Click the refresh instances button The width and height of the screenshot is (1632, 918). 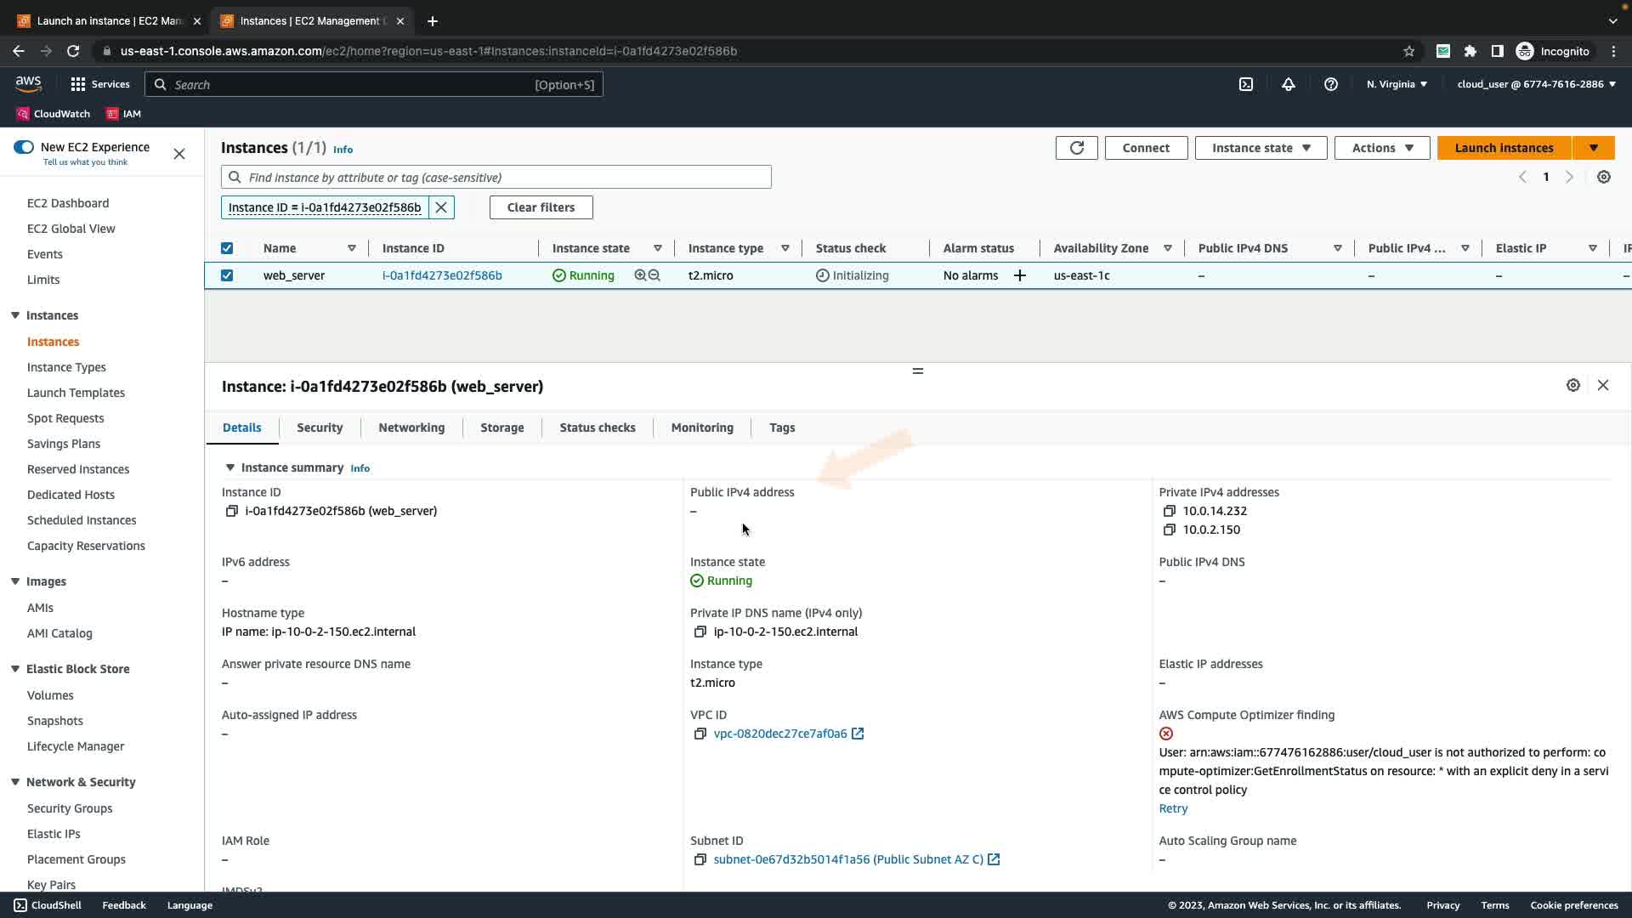(x=1076, y=148)
